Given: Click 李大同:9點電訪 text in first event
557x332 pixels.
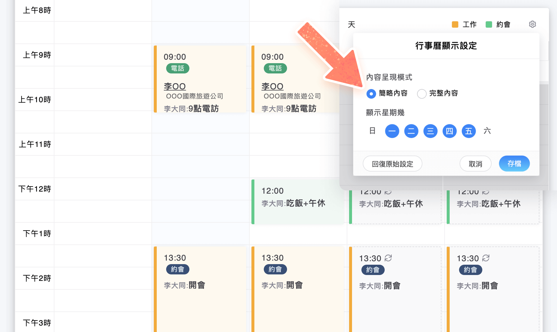Looking at the screenshot, I should pyautogui.click(x=191, y=109).
